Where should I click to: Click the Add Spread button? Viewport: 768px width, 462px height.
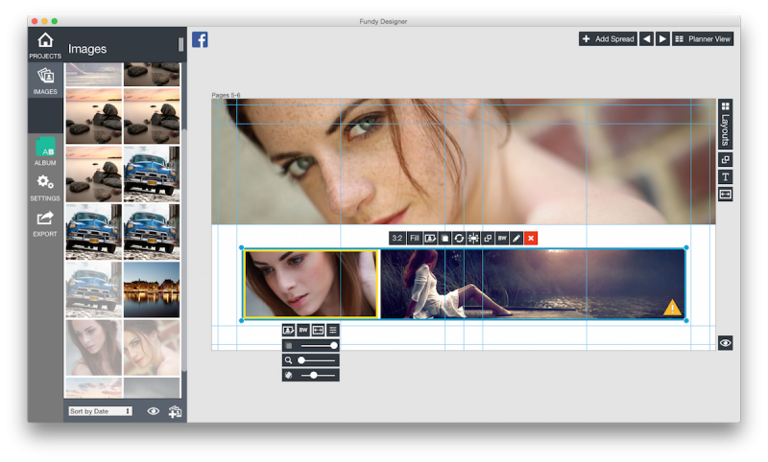point(608,39)
